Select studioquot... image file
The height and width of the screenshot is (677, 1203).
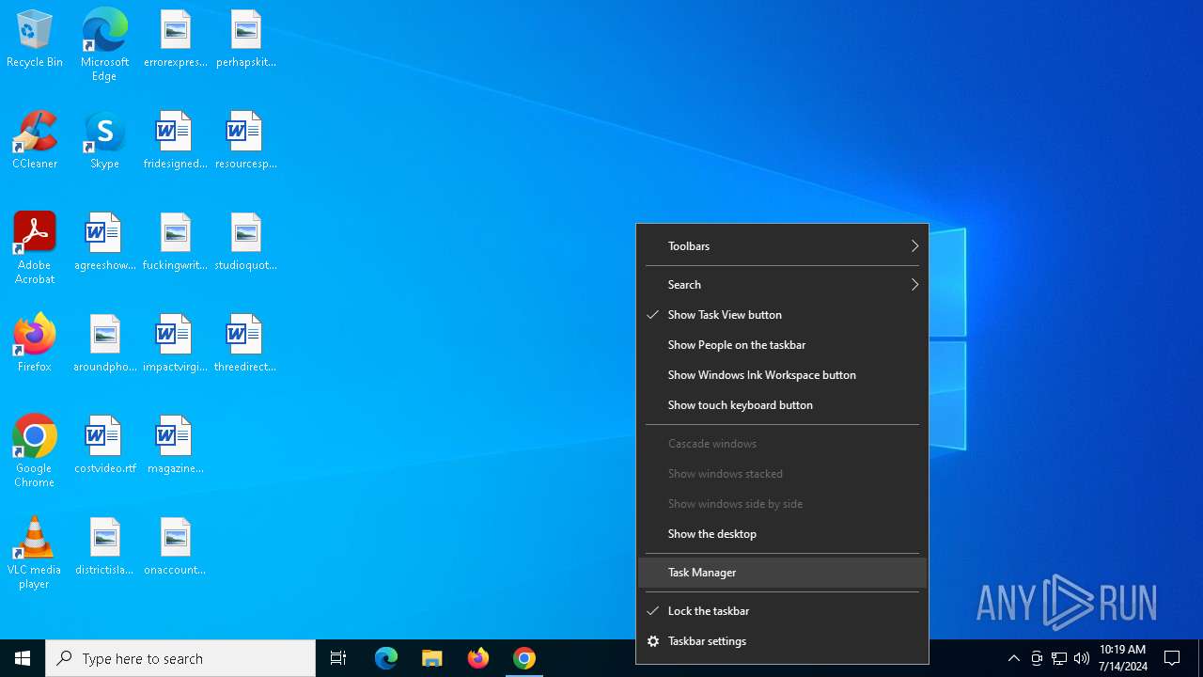tap(245, 243)
